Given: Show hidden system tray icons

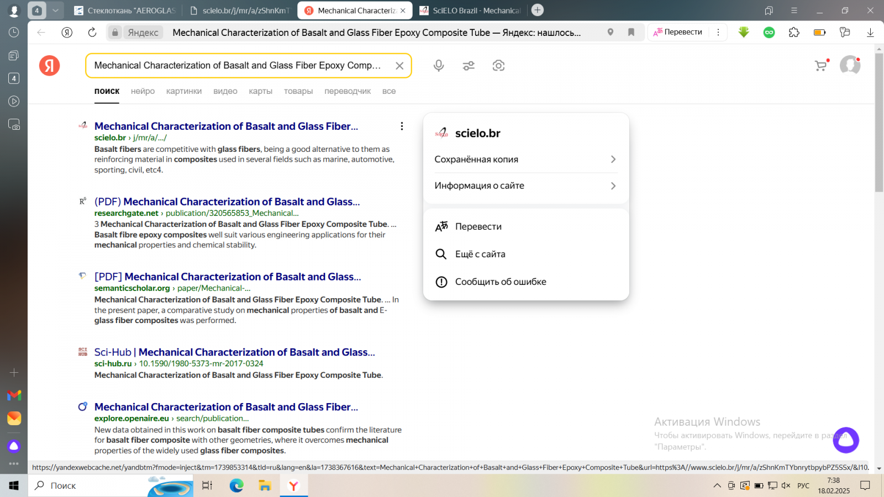Looking at the screenshot, I should point(717,486).
